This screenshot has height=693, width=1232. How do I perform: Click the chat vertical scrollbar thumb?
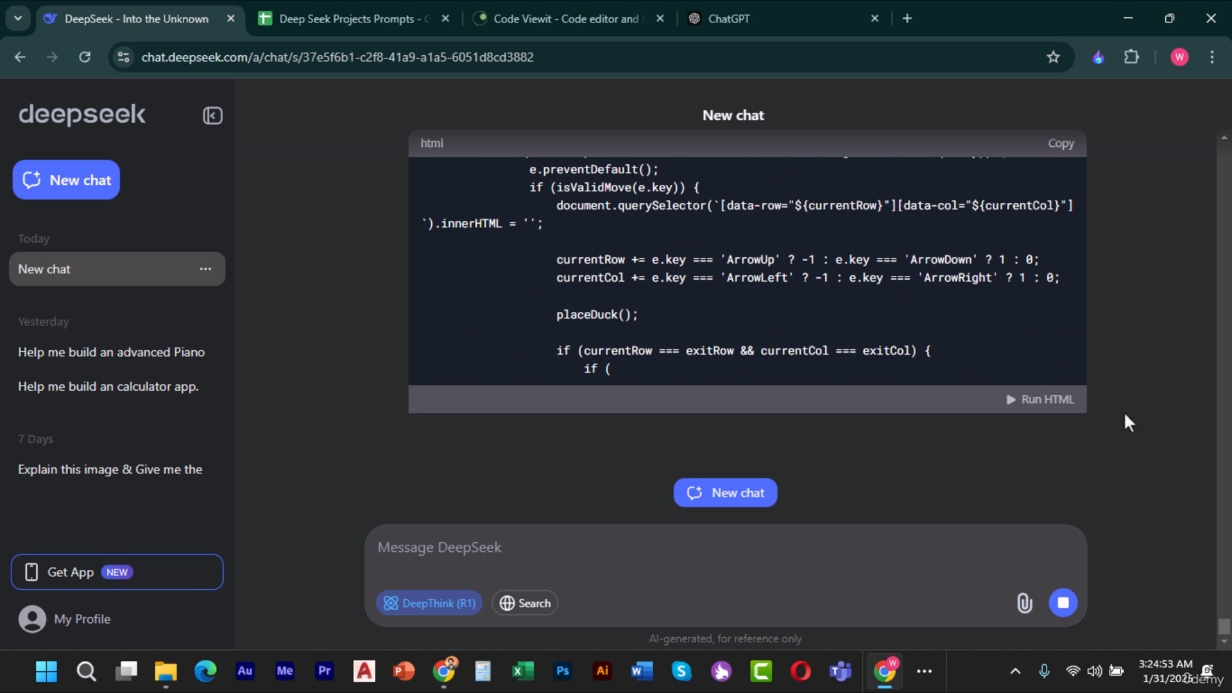click(1224, 626)
